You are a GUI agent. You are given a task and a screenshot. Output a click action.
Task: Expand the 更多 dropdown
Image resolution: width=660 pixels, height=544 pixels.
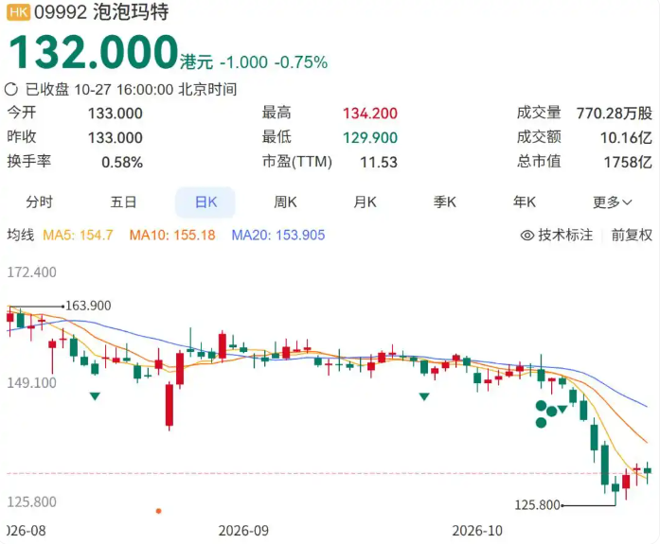click(x=612, y=202)
